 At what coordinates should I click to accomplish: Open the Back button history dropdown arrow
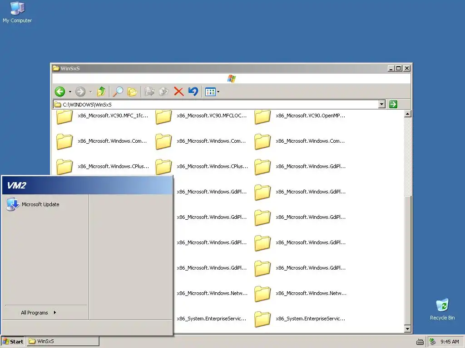click(70, 92)
